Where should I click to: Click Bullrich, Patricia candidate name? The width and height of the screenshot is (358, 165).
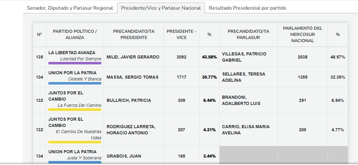(129, 100)
